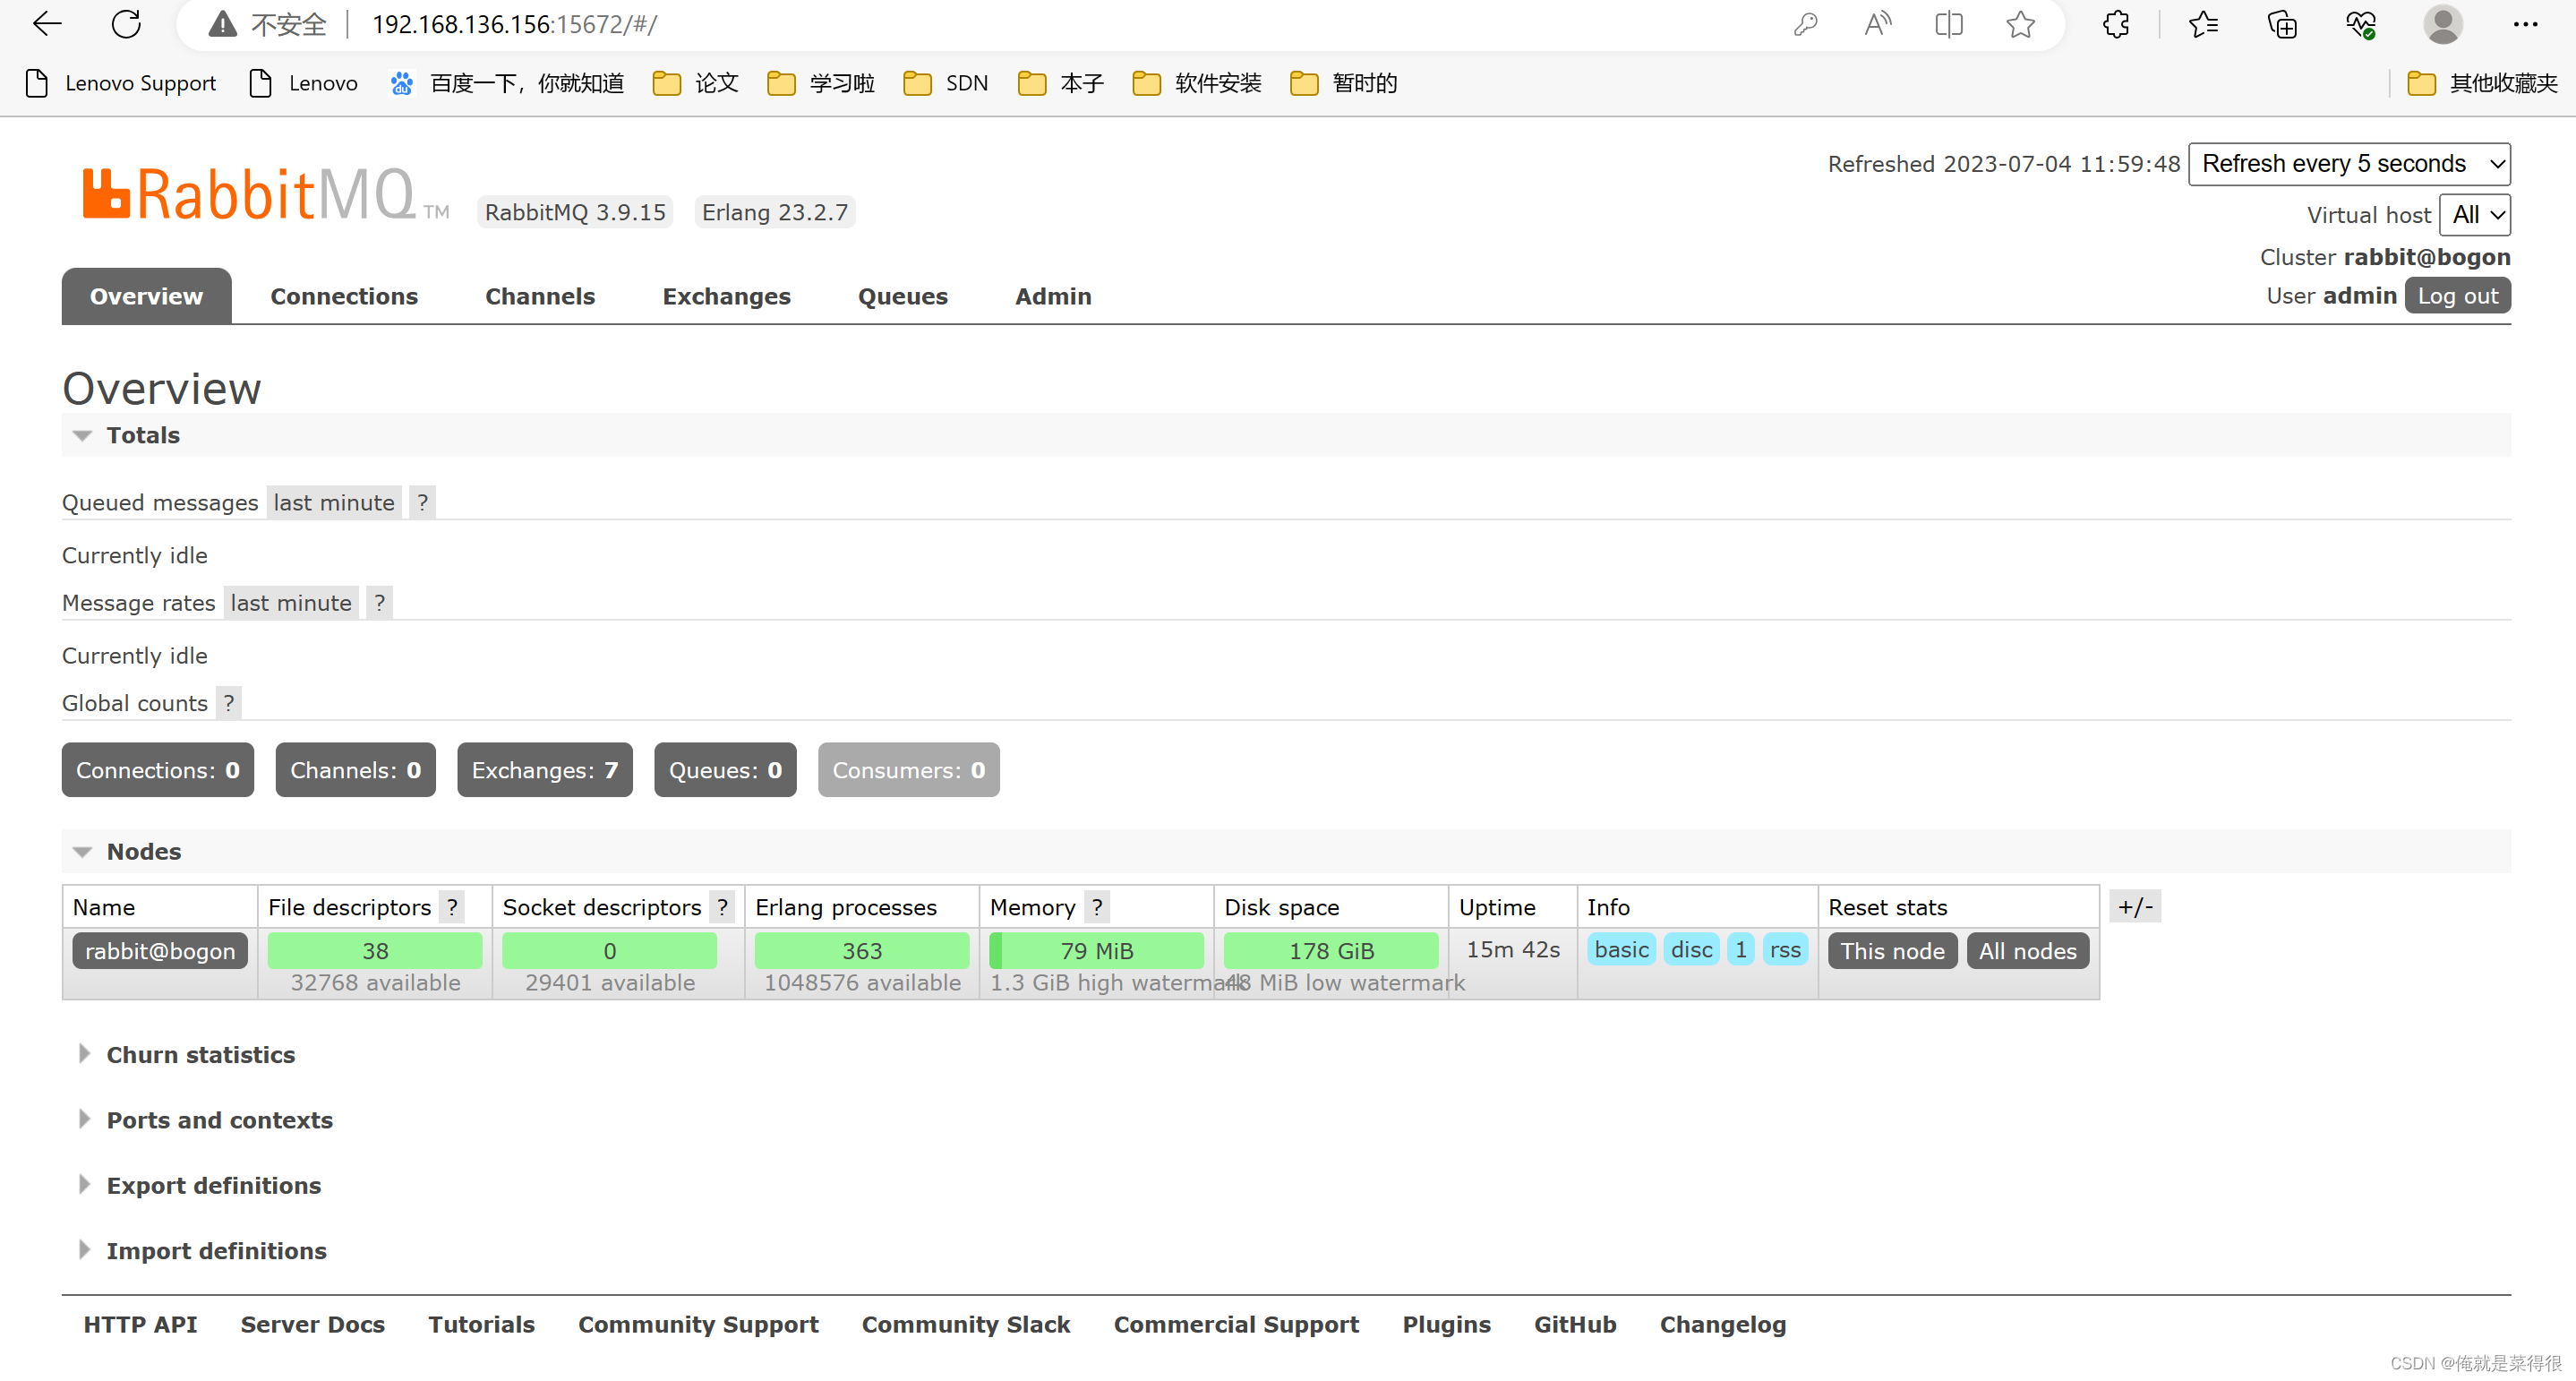Switch to the Exchanges tab
This screenshot has width=2576, height=1381.
[726, 296]
